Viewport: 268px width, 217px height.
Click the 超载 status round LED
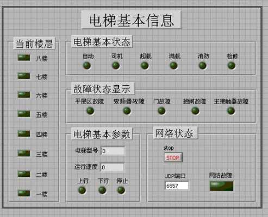click(145, 66)
